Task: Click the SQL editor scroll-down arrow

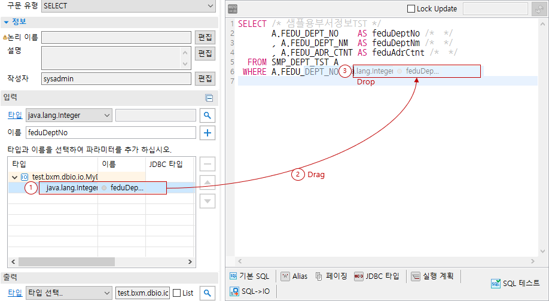Action: [x=542, y=251]
